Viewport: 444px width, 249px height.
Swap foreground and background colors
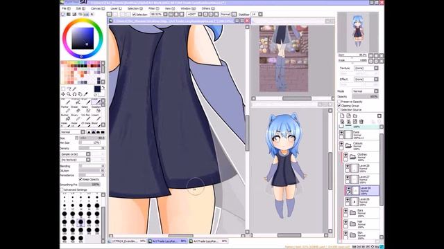tap(103, 88)
